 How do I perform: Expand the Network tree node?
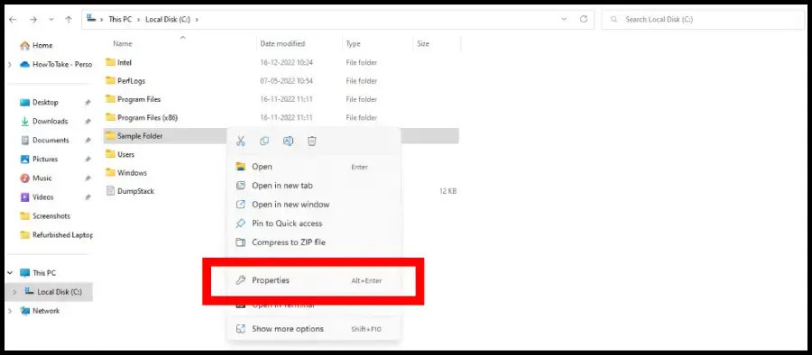point(10,311)
